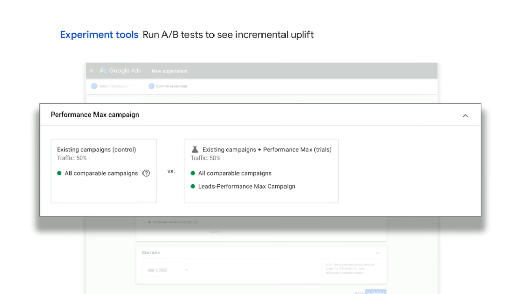Click the faded Performance Max Campaign row

pyautogui.click(x=173, y=222)
